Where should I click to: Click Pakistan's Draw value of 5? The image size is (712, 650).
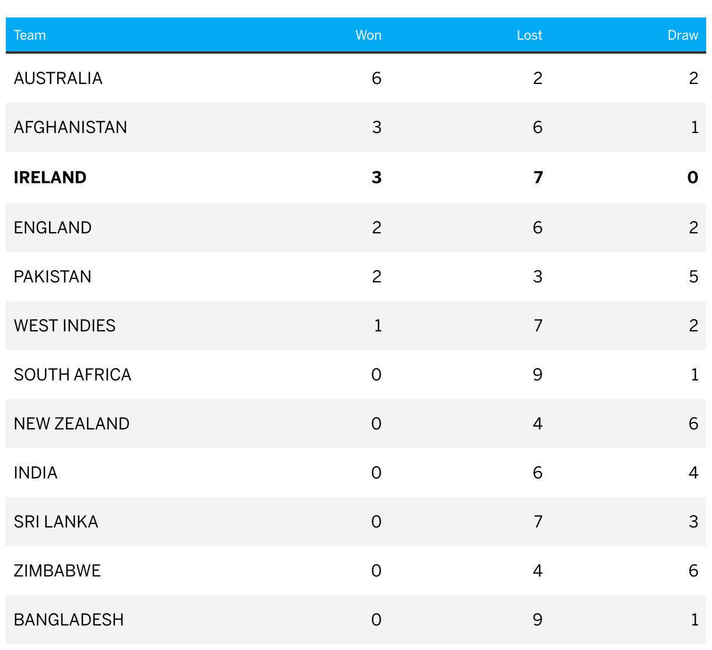click(x=693, y=277)
